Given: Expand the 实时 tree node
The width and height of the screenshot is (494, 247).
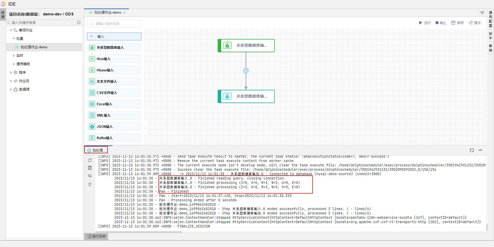Looking at the screenshot, I should tap(14, 55).
